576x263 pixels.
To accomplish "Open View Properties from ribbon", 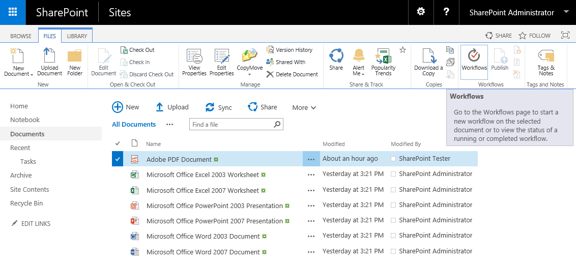I will coord(194,62).
